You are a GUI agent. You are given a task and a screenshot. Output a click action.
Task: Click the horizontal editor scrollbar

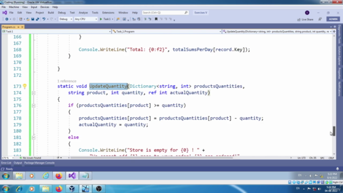(151, 158)
